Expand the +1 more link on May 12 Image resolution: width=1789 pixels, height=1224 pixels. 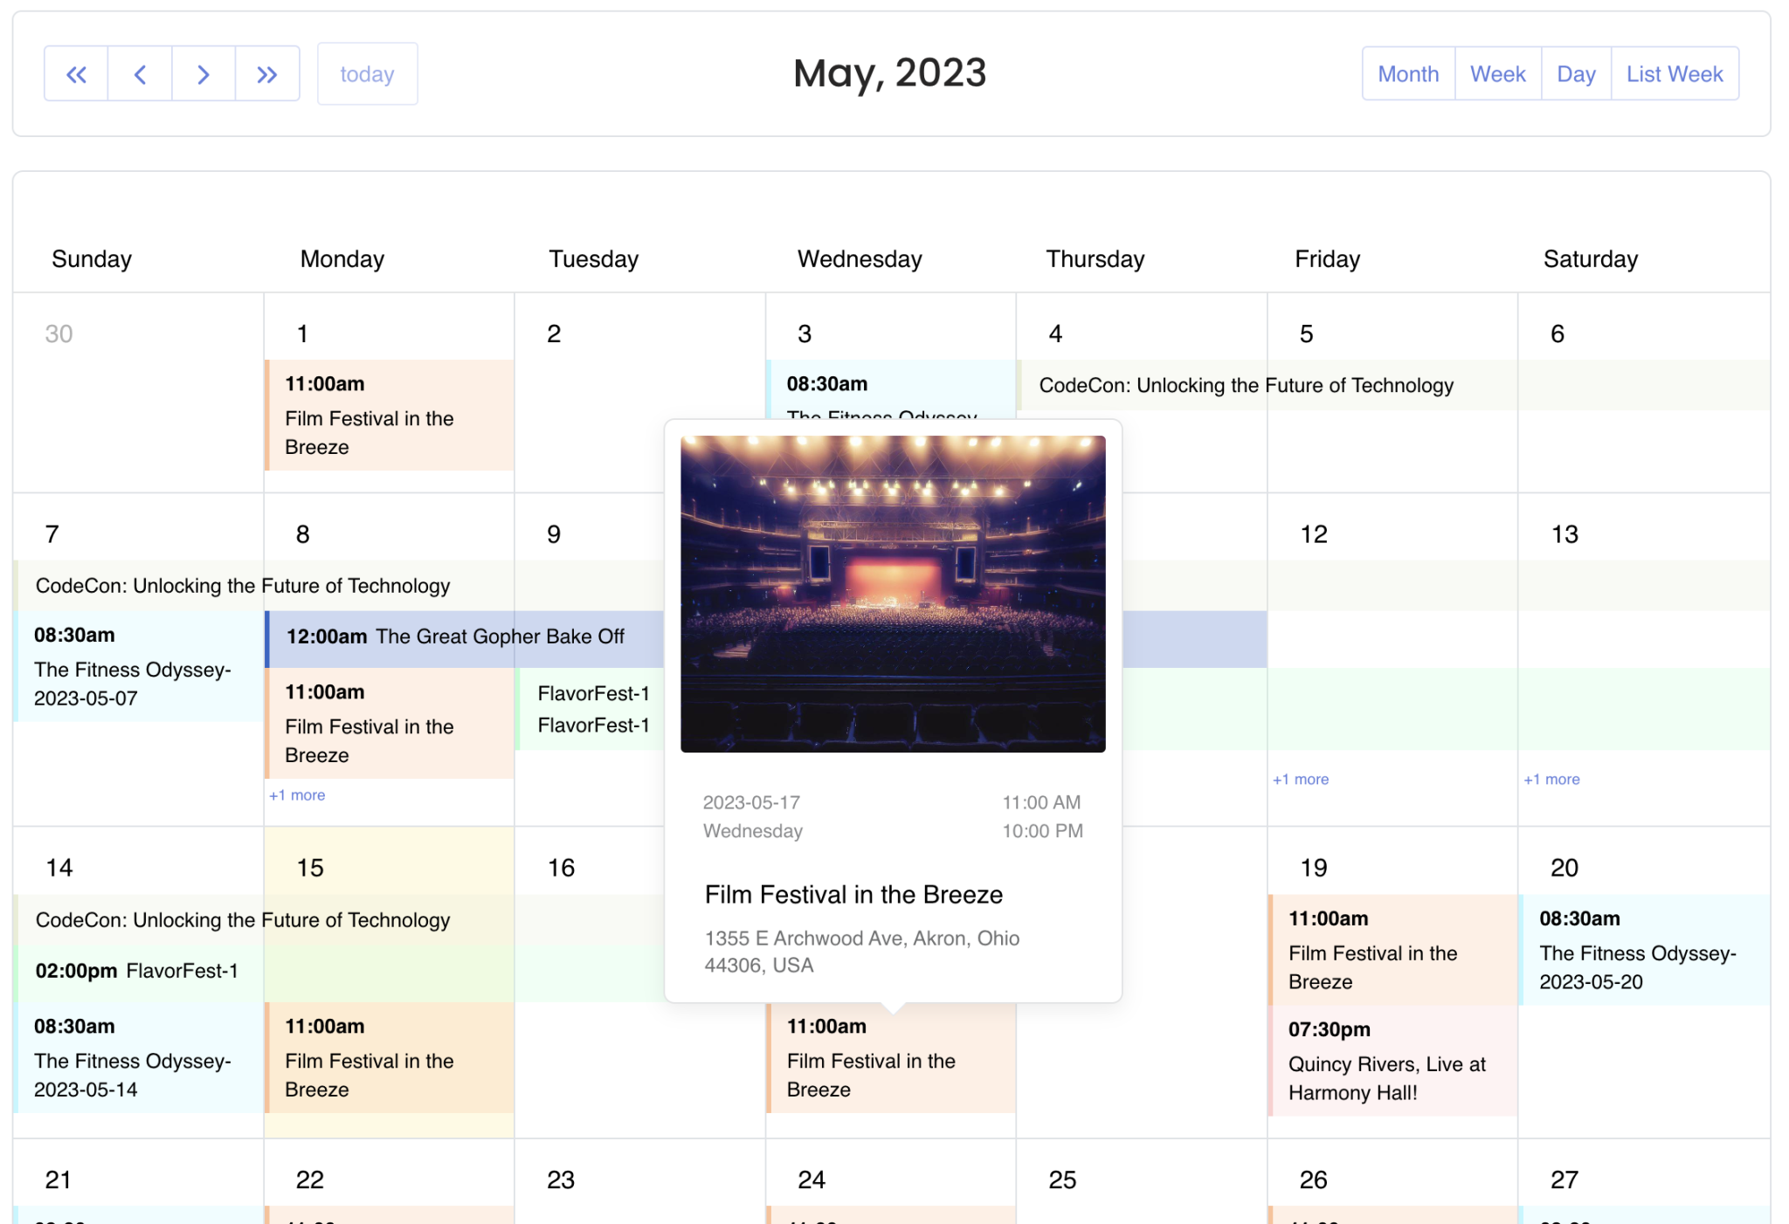pos(1301,779)
